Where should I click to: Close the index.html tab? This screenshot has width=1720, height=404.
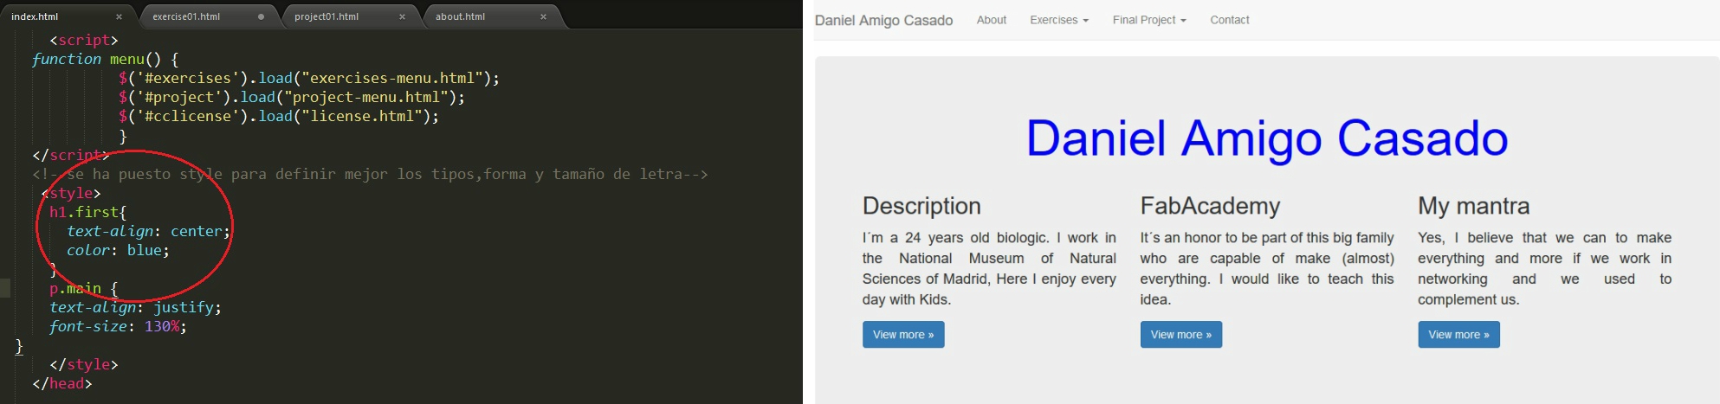pos(119,16)
